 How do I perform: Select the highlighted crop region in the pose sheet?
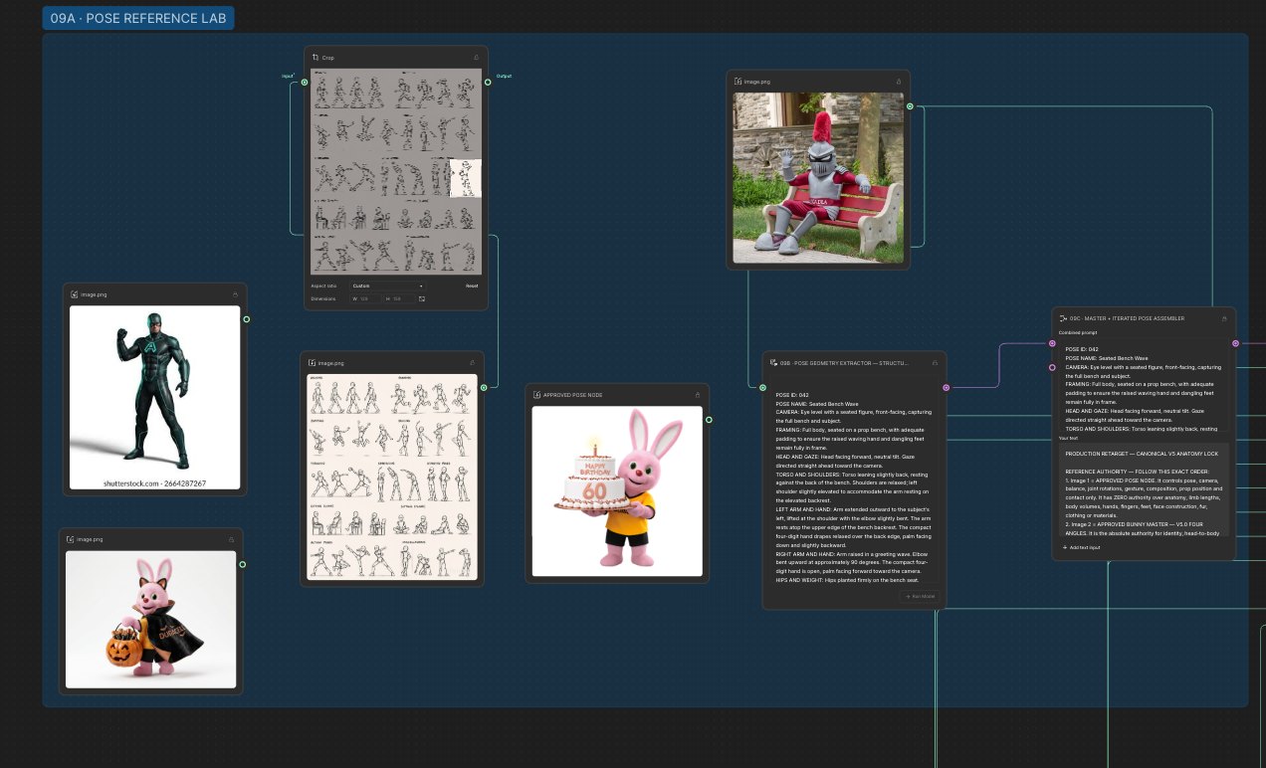point(466,178)
